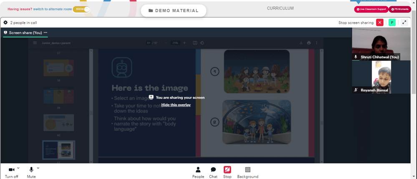Image resolution: width=417 pixels, height=179 pixels.
Task: Expand camera options chevron
Action: click(x=18, y=168)
